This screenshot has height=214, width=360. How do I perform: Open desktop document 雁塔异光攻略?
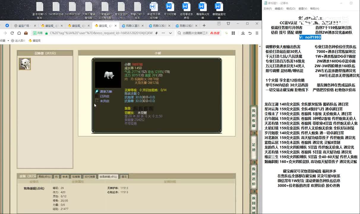203,11
